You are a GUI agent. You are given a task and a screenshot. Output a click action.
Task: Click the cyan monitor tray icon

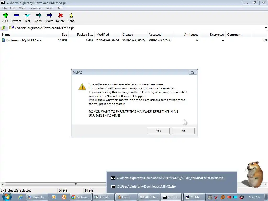(235, 197)
